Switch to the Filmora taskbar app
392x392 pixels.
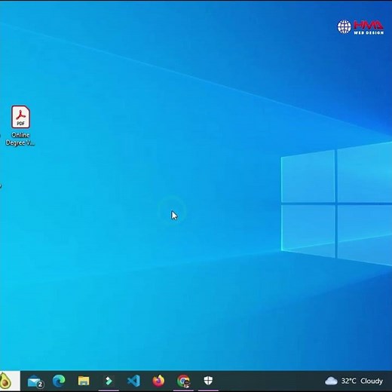click(x=109, y=381)
